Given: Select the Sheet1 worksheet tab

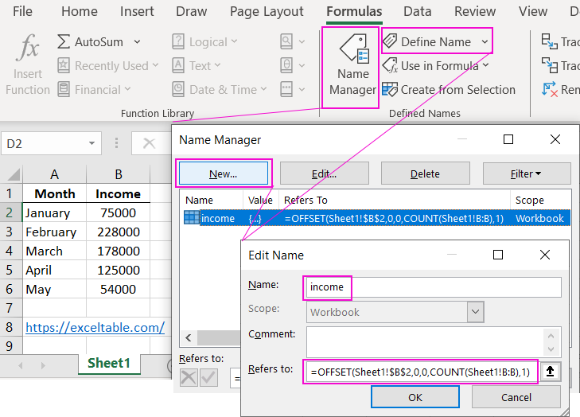Looking at the screenshot, I should (109, 363).
